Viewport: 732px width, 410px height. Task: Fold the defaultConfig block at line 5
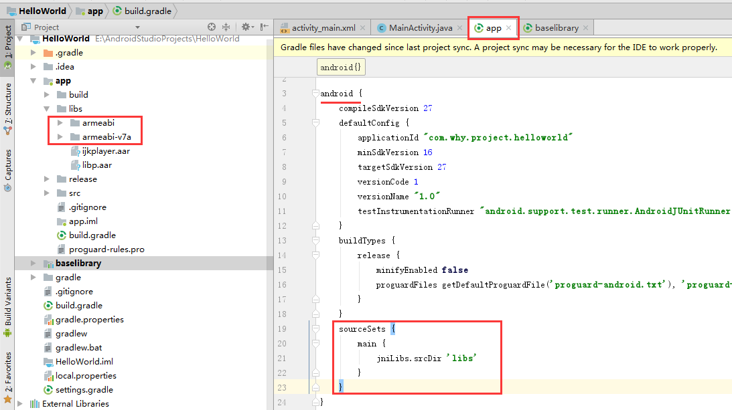(x=315, y=122)
